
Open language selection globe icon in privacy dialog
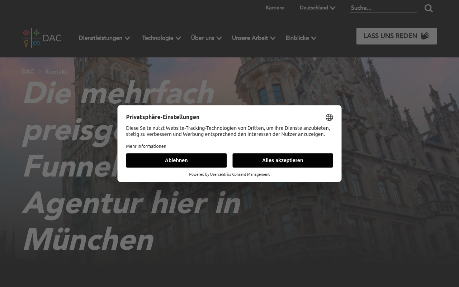tap(329, 117)
